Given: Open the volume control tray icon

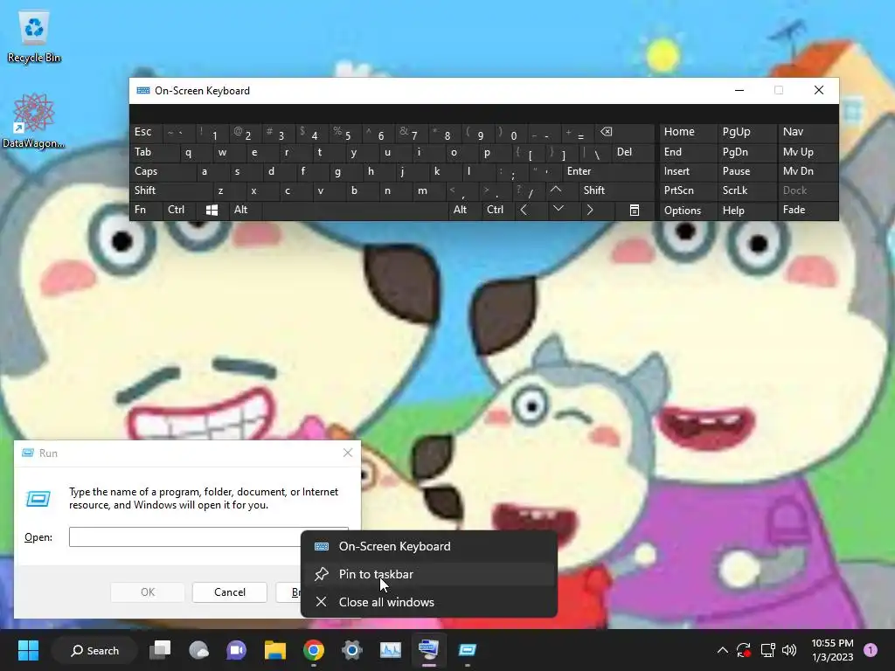Looking at the screenshot, I should point(789,650).
